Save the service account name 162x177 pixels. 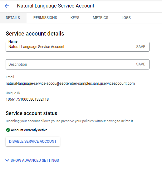(141, 47)
